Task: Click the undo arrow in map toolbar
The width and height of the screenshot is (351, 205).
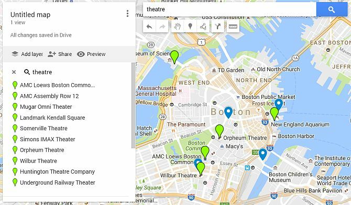Action: click(149, 27)
